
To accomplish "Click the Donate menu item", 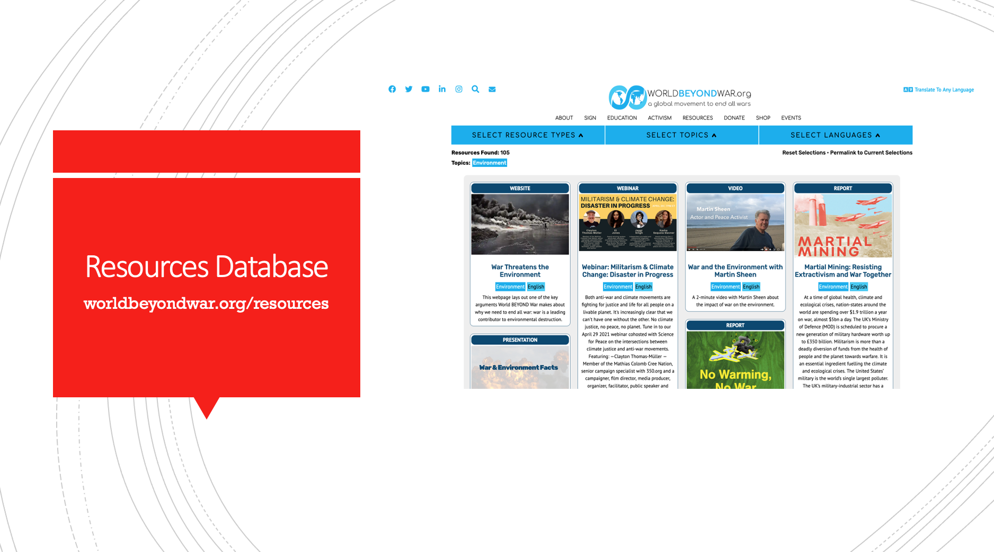I will pyautogui.click(x=734, y=118).
